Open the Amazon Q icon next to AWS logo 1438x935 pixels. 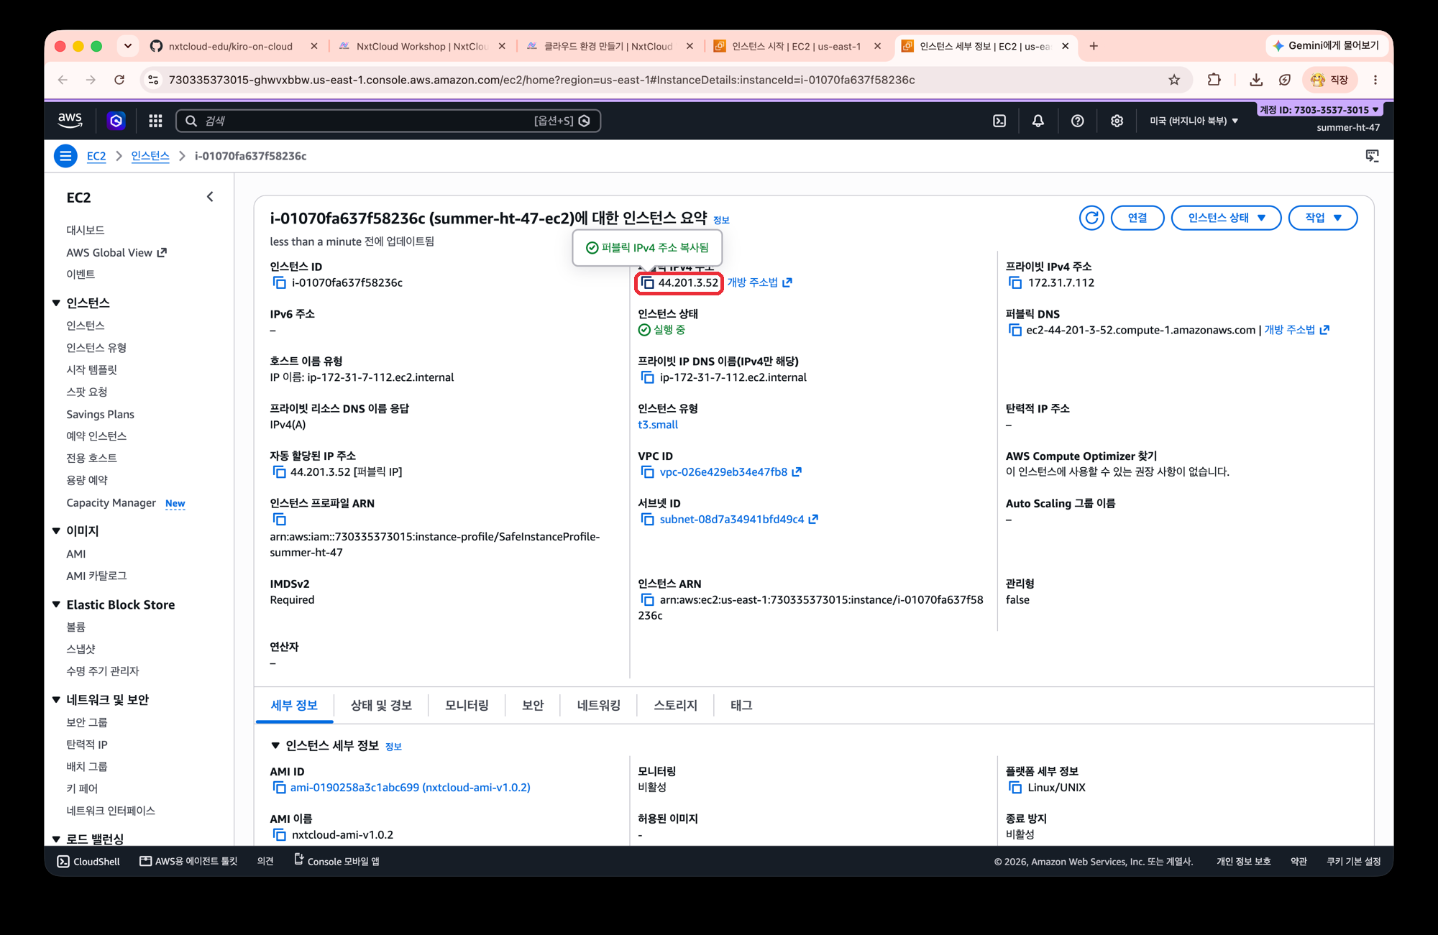click(x=116, y=121)
